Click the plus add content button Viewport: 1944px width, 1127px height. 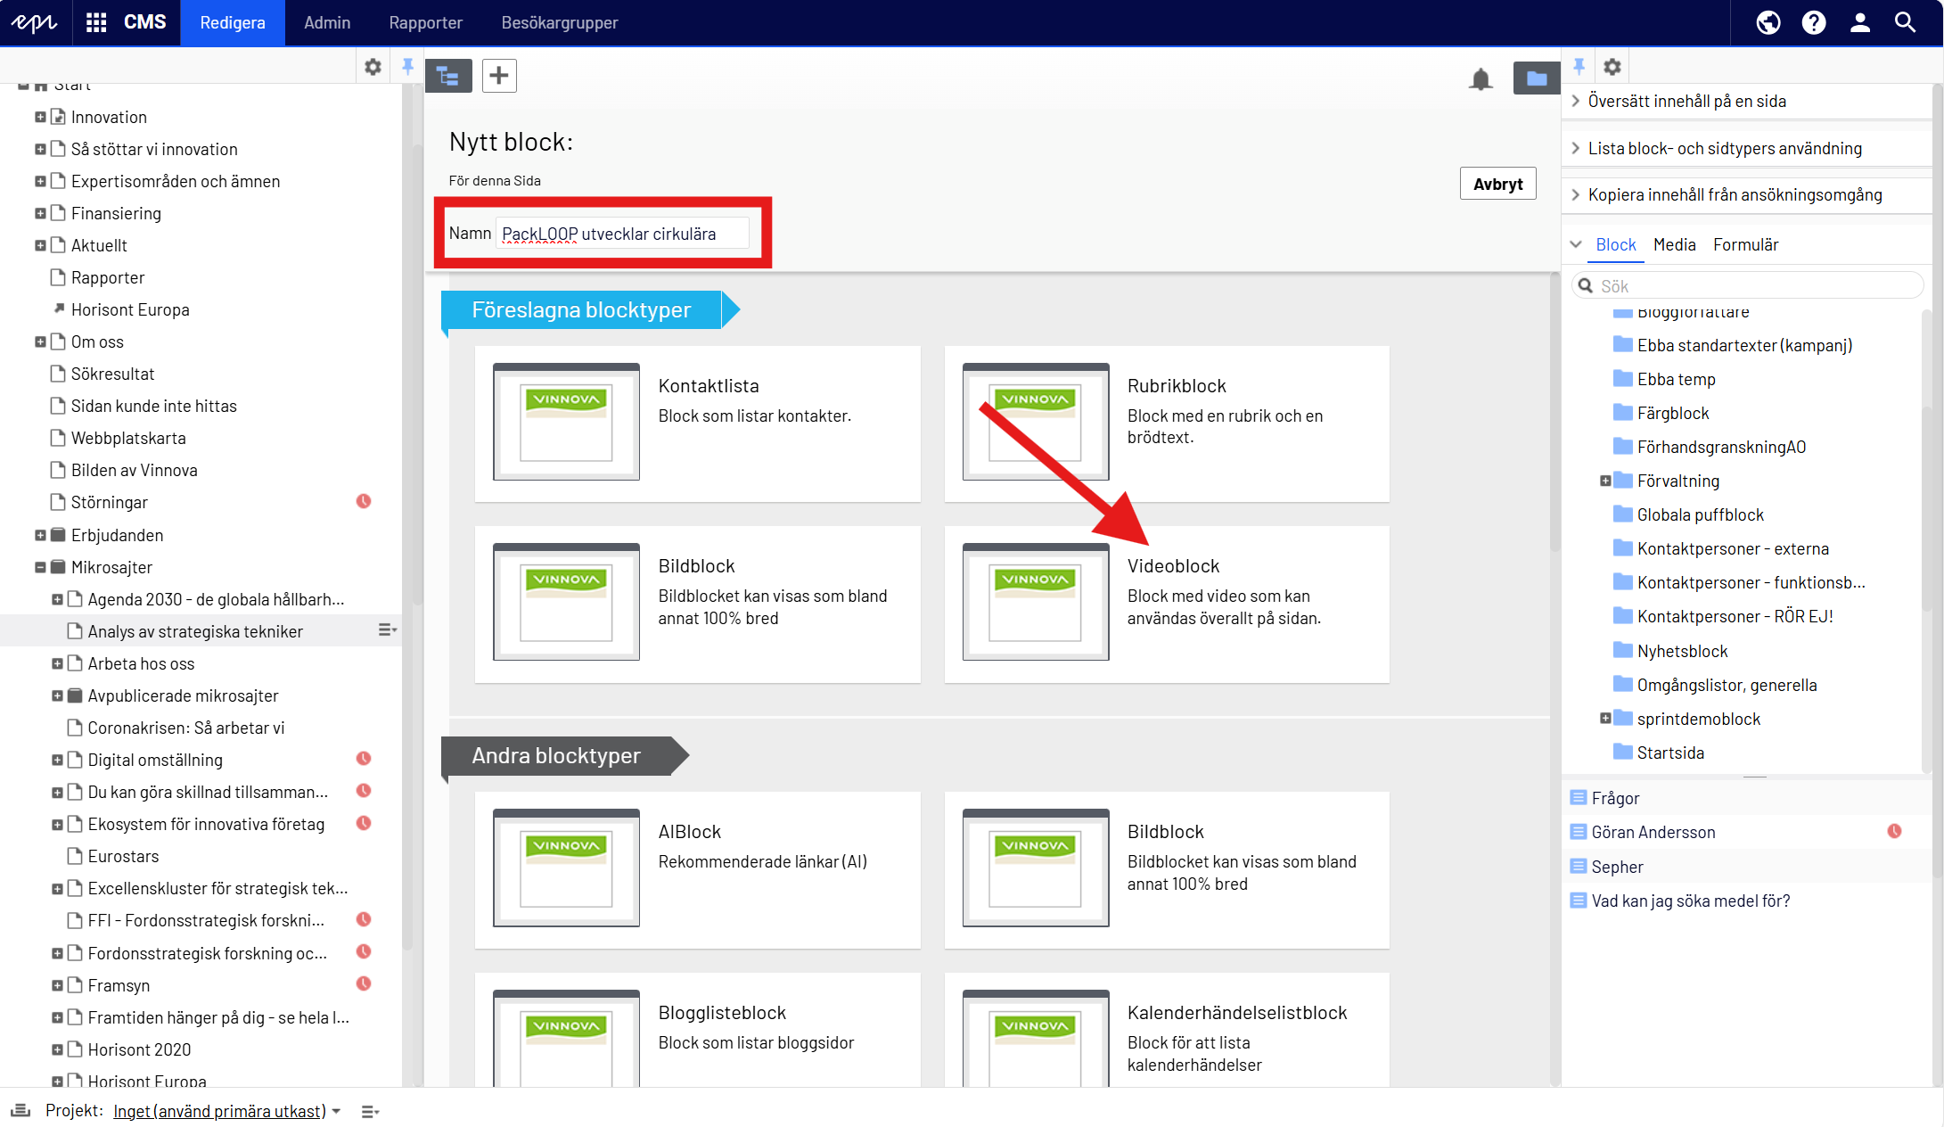[499, 76]
